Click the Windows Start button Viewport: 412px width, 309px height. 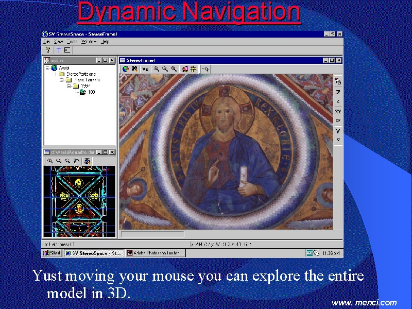click(52, 253)
